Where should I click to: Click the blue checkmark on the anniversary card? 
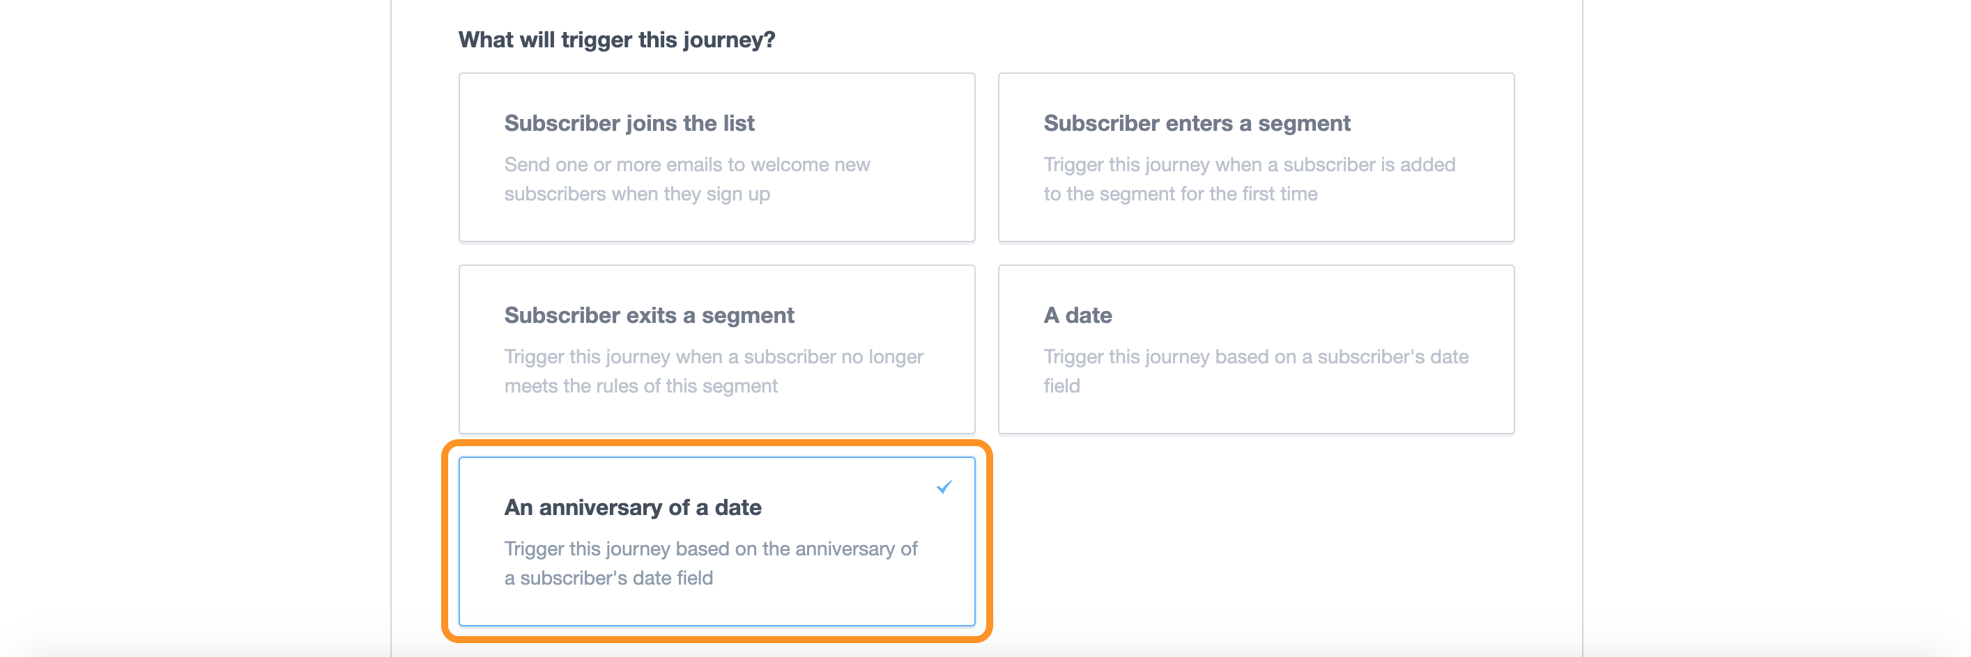(x=944, y=486)
